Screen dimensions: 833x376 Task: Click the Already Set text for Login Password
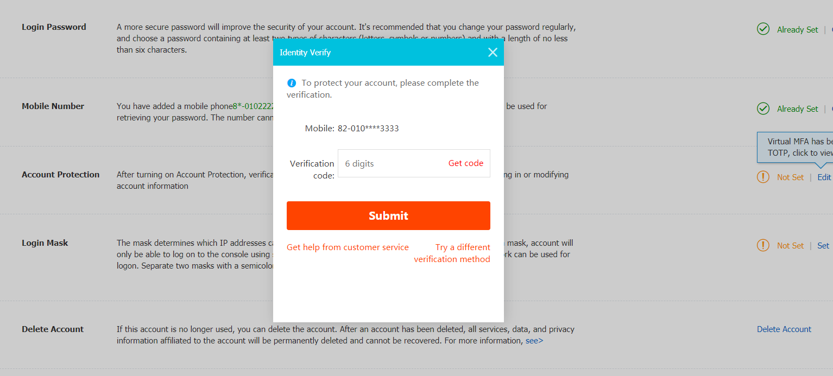797,30
